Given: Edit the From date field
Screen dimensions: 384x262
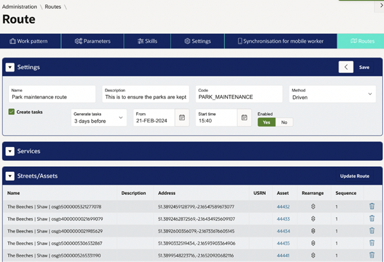Looking at the screenshot, I should 154,118.
